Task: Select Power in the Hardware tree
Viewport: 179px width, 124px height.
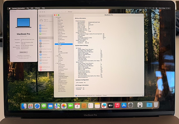Action: tap(64, 44)
